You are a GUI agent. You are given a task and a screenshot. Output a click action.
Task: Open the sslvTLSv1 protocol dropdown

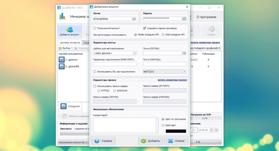(x=185, y=71)
